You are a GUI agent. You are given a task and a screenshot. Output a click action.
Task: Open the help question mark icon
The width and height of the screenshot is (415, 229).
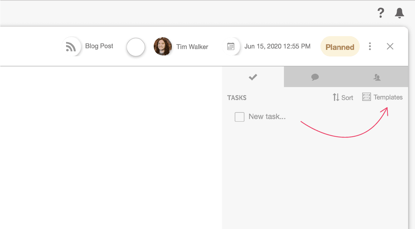tap(381, 13)
